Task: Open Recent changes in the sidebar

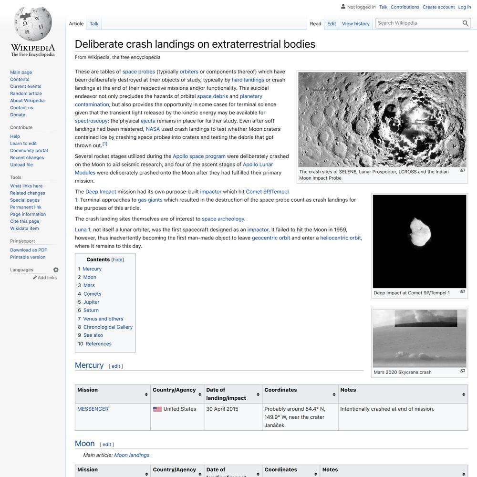Action: coord(27,158)
